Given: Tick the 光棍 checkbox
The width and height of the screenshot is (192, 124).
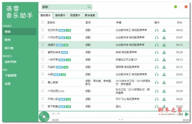Looking at the screenshot, I should pyautogui.click(x=43, y=74).
